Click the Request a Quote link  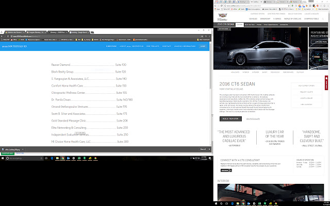coord(306,92)
